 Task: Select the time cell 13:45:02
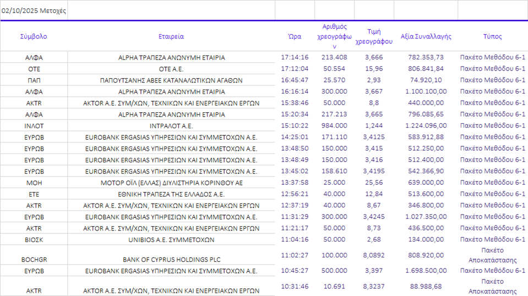[x=295, y=171]
